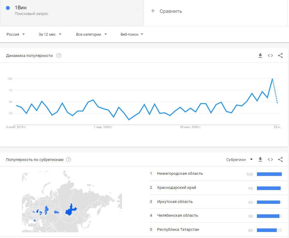Click the highlighted Иркутская region on map
Screen dimensions: 289x238
[70, 210]
